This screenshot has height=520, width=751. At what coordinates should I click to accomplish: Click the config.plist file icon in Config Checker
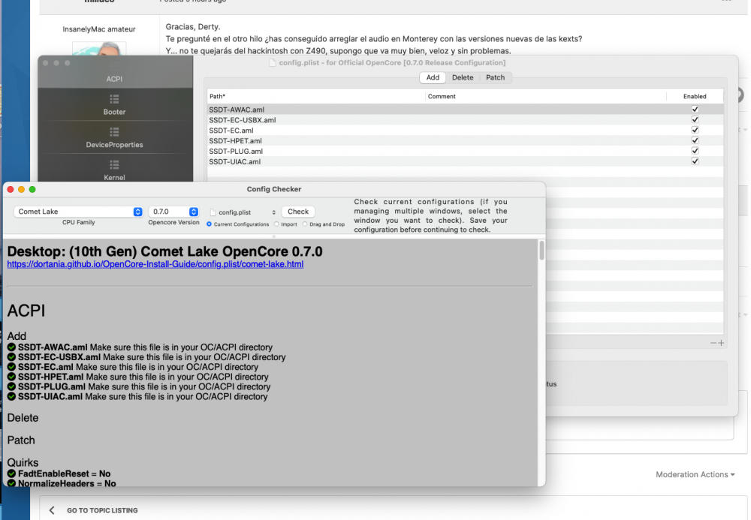click(213, 212)
